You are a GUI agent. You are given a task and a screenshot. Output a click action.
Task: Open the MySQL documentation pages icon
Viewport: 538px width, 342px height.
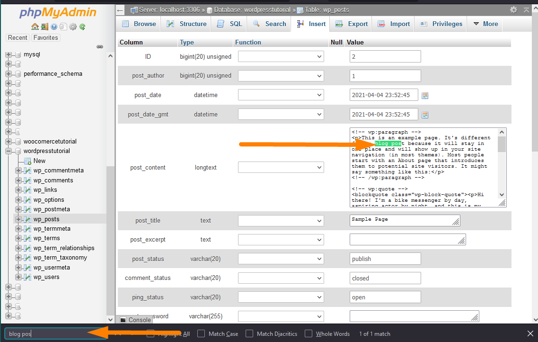pyautogui.click(x=63, y=27)
